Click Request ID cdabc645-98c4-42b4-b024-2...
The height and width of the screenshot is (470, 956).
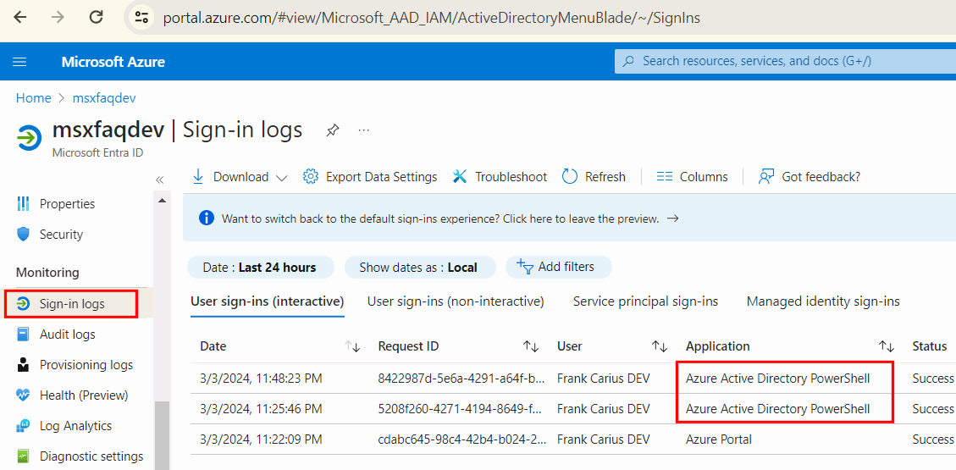pyautogui.click(x=461, y=439)
